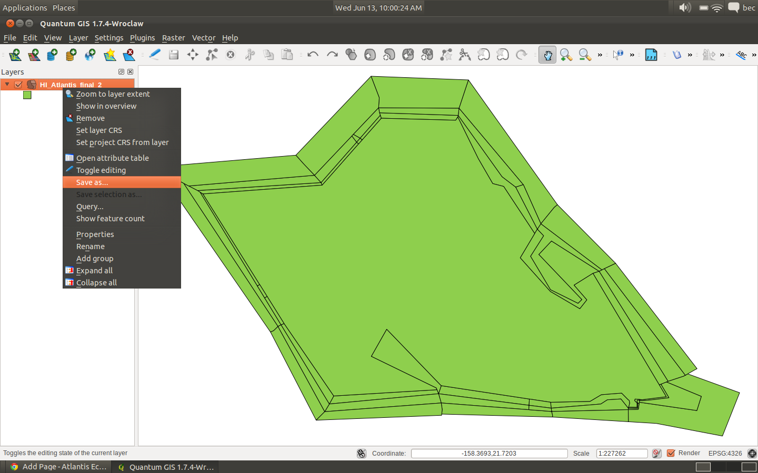The height and width of the screenshot is (473, 758).
Task: Expand the overflow chevron after Identify tool
Action: click(632, 55)
